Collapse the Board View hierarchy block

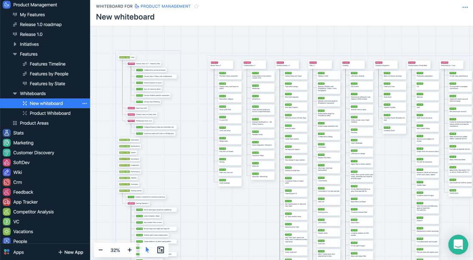[209, 57]
